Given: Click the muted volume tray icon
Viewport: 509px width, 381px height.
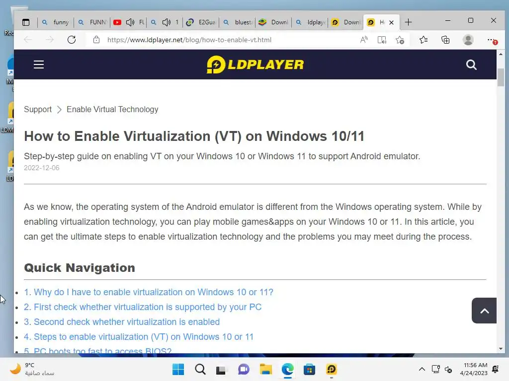Looking at the screenshot, I should [x=448, y=369].
